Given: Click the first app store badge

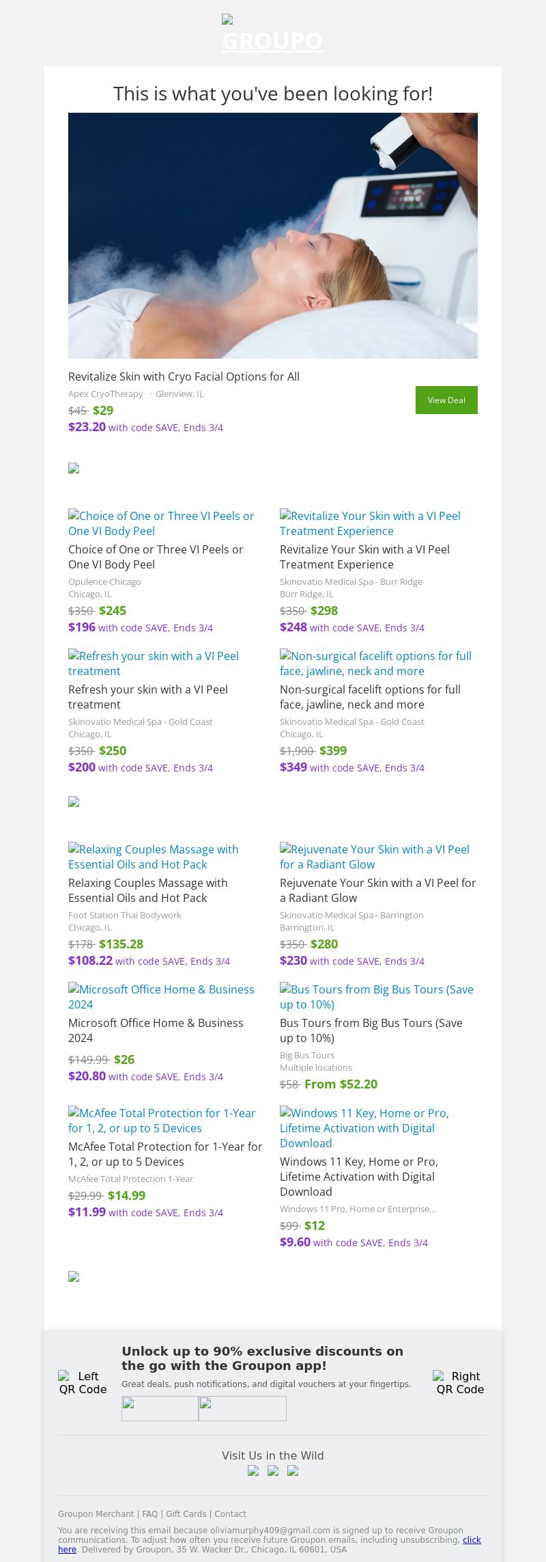Looking at the screenshot, I should coord(160,1408).
